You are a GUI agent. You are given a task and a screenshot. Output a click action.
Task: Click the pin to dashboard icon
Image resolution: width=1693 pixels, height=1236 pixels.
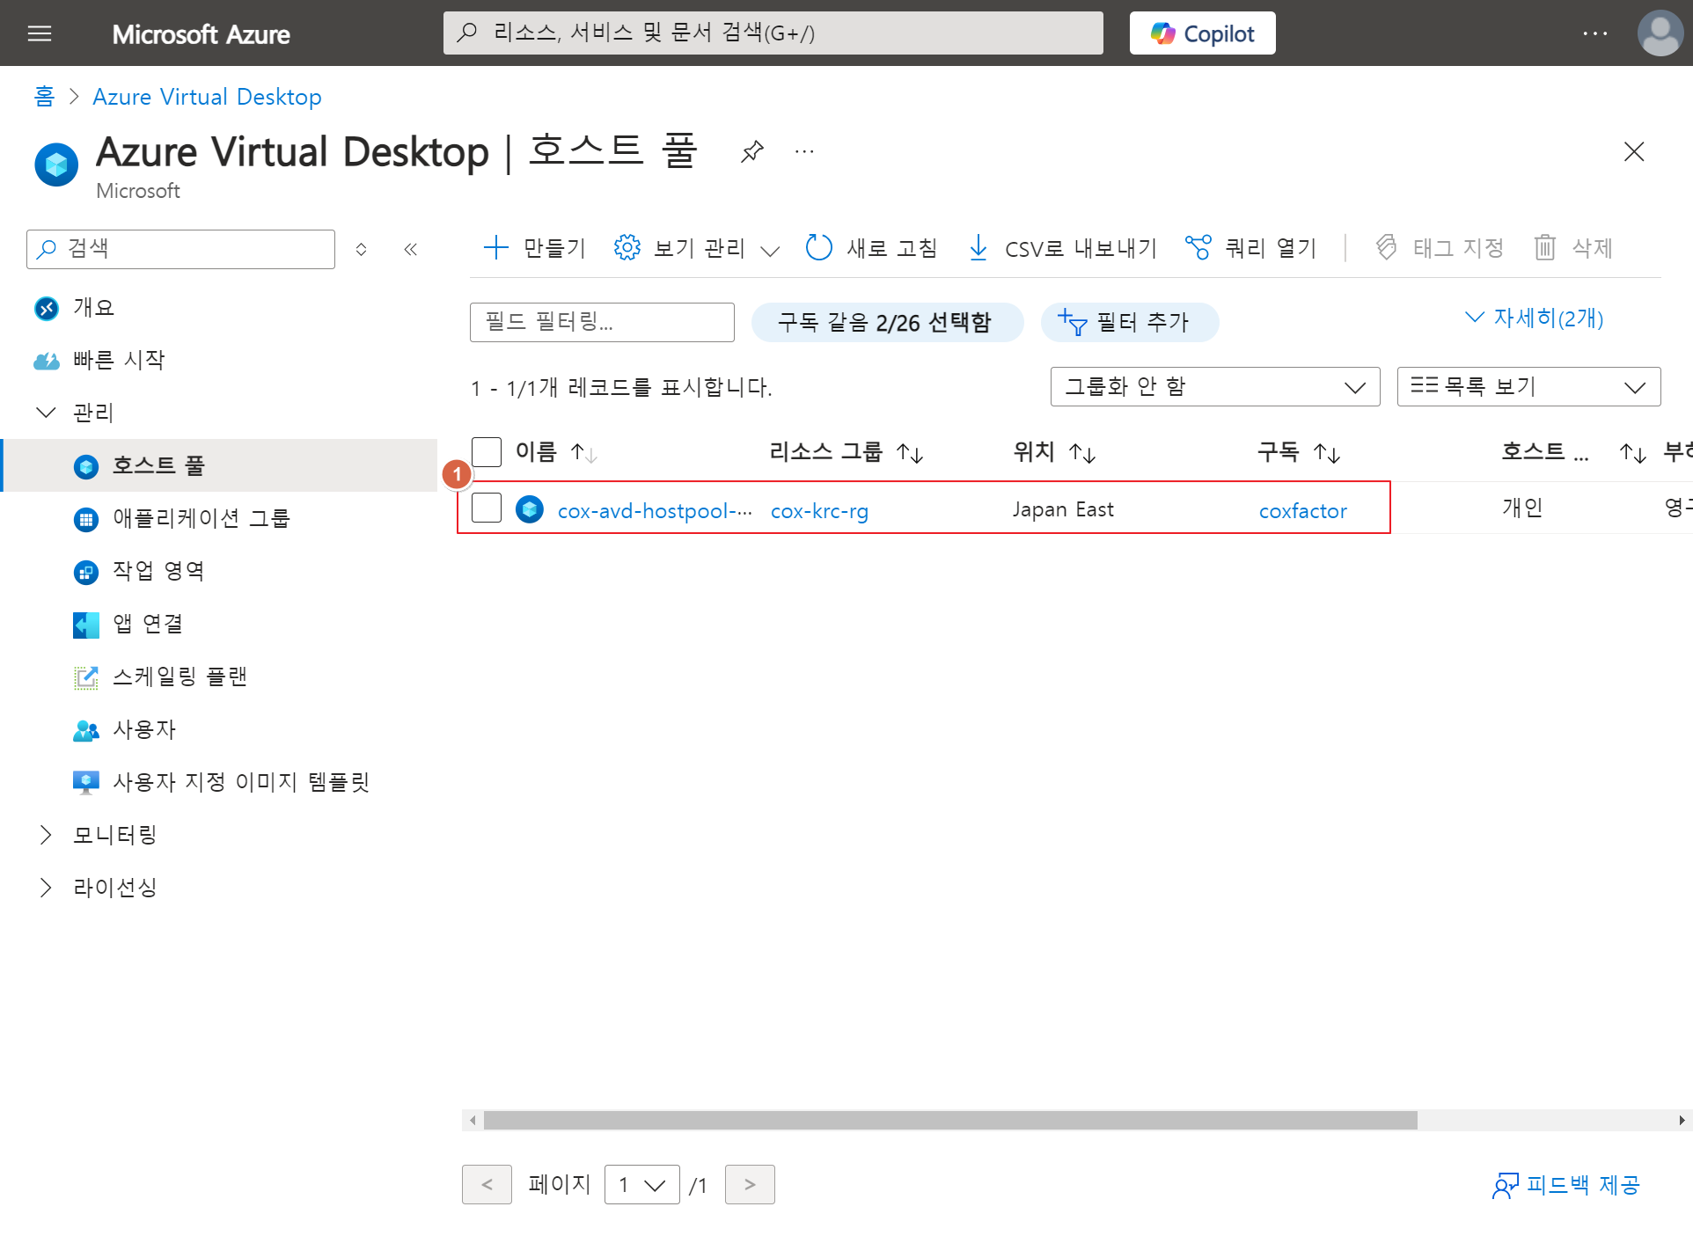[751, 151]
